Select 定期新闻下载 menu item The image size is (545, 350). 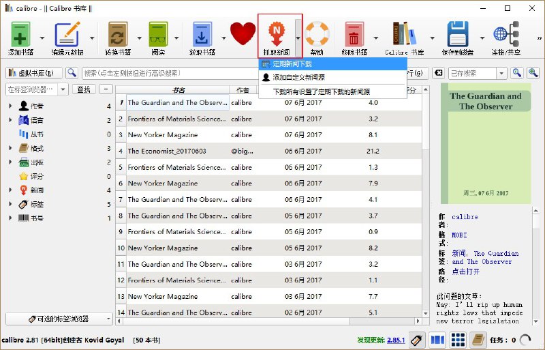(x=292, y=63)
